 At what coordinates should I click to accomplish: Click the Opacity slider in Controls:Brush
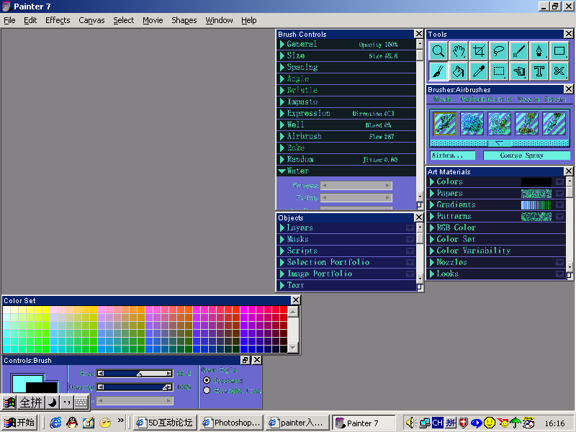pyautogui.click(x=135, y=387)
